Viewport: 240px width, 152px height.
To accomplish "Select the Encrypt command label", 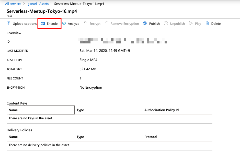I will coord(95,24).
